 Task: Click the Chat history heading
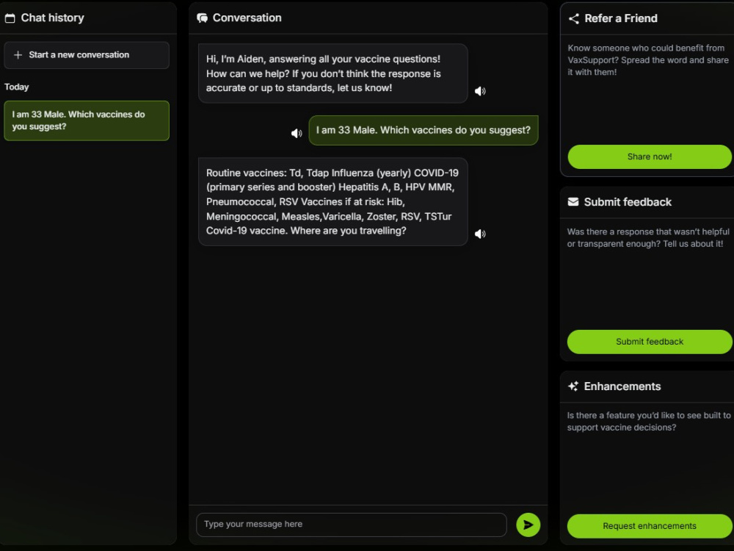(x=52, y=18)
